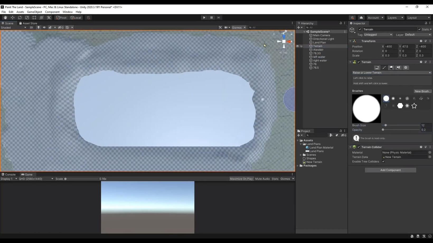Screen dimensions: 433x243
Task: Select the right water object in Hierarchy
Action: coord(320,61)
